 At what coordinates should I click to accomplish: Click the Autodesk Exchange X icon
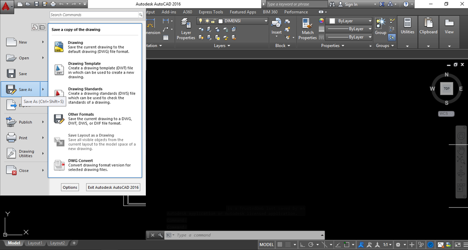click(382, 4)
